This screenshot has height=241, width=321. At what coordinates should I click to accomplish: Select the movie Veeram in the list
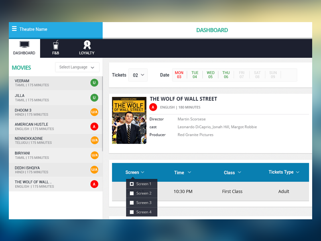click(x=55, y=83)
